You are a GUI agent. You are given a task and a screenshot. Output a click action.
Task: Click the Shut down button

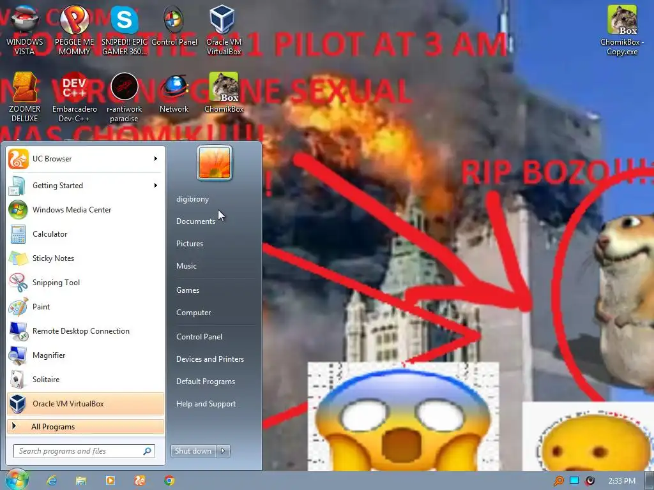pyautogui.click(x=193, y=451)
